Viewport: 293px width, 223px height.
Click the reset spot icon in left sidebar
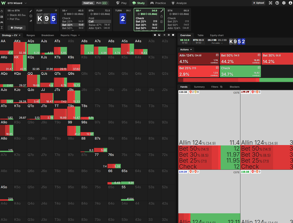(x=2, y=11)
